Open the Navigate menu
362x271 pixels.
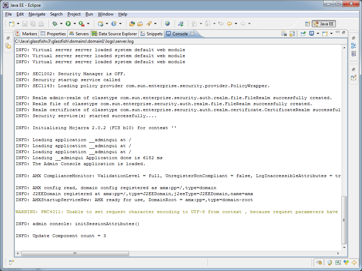pos(37,14)
